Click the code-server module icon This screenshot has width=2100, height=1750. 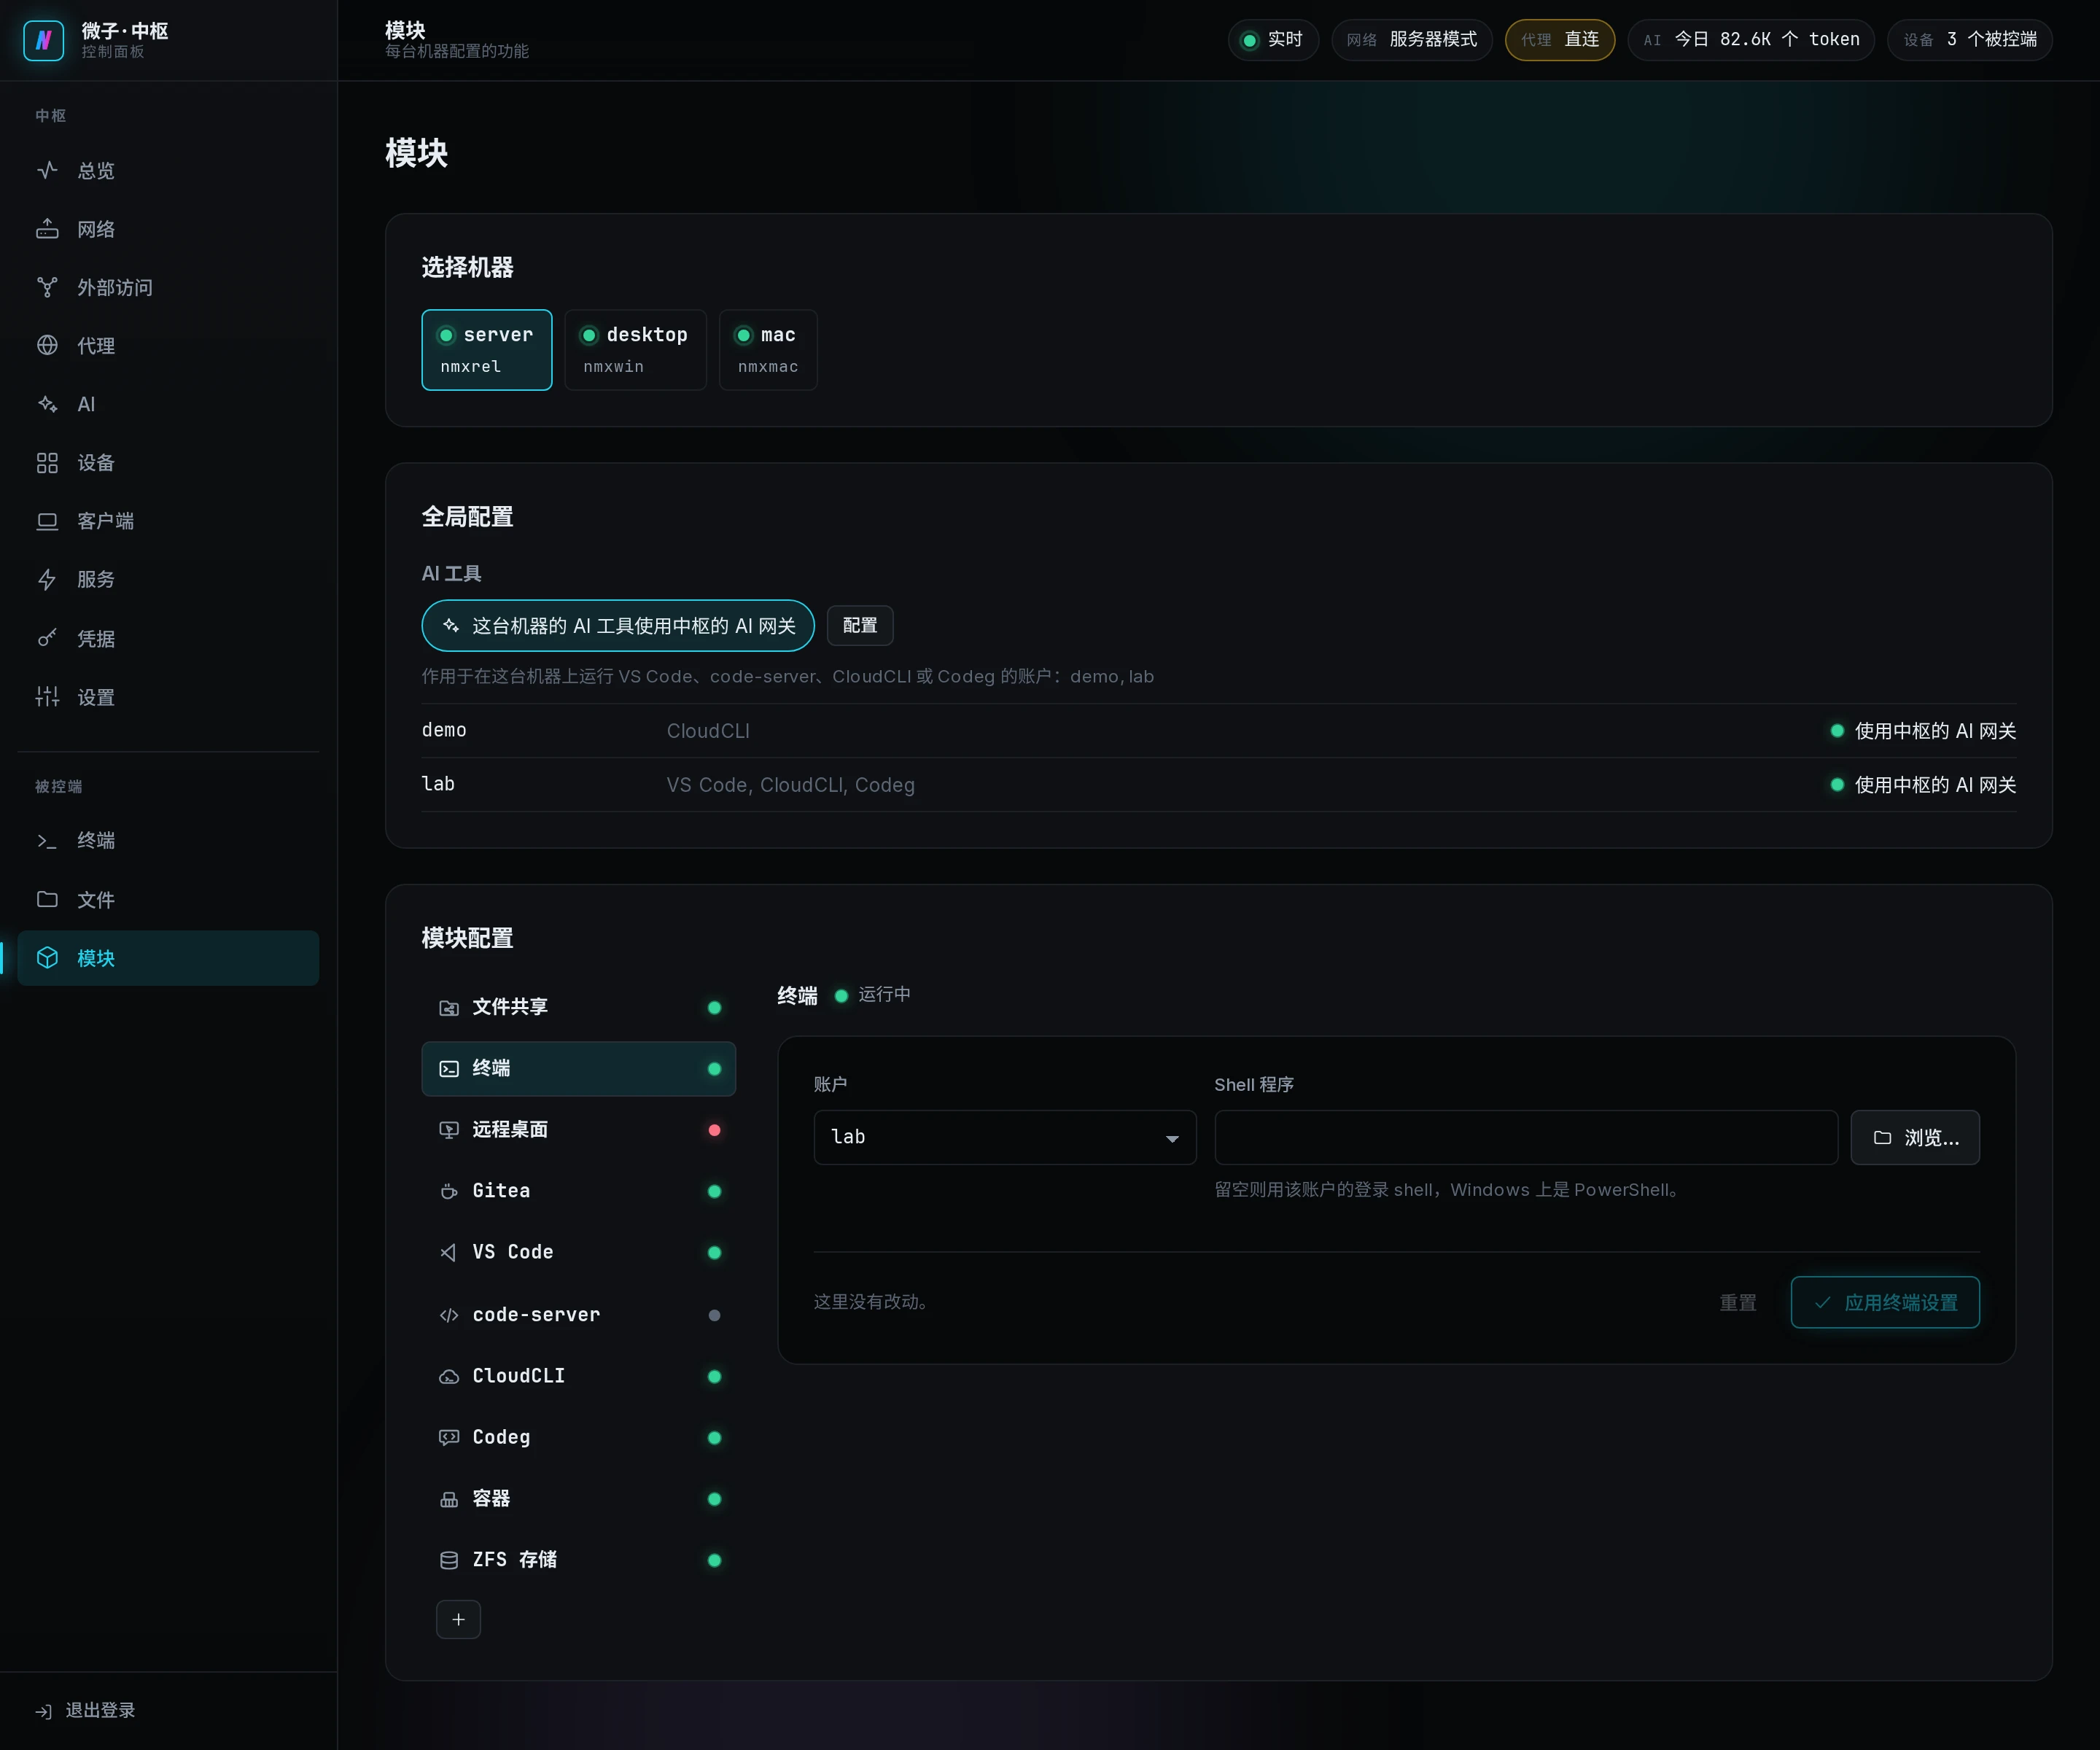[x=449, y=1315]
